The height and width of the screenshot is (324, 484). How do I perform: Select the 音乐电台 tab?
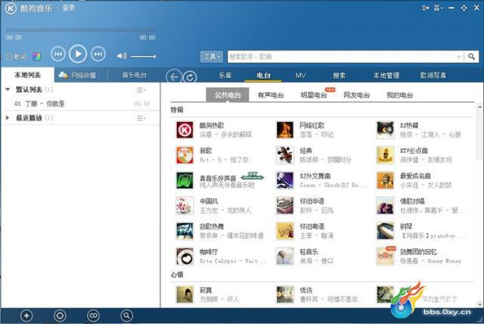[x=134, y=75]
